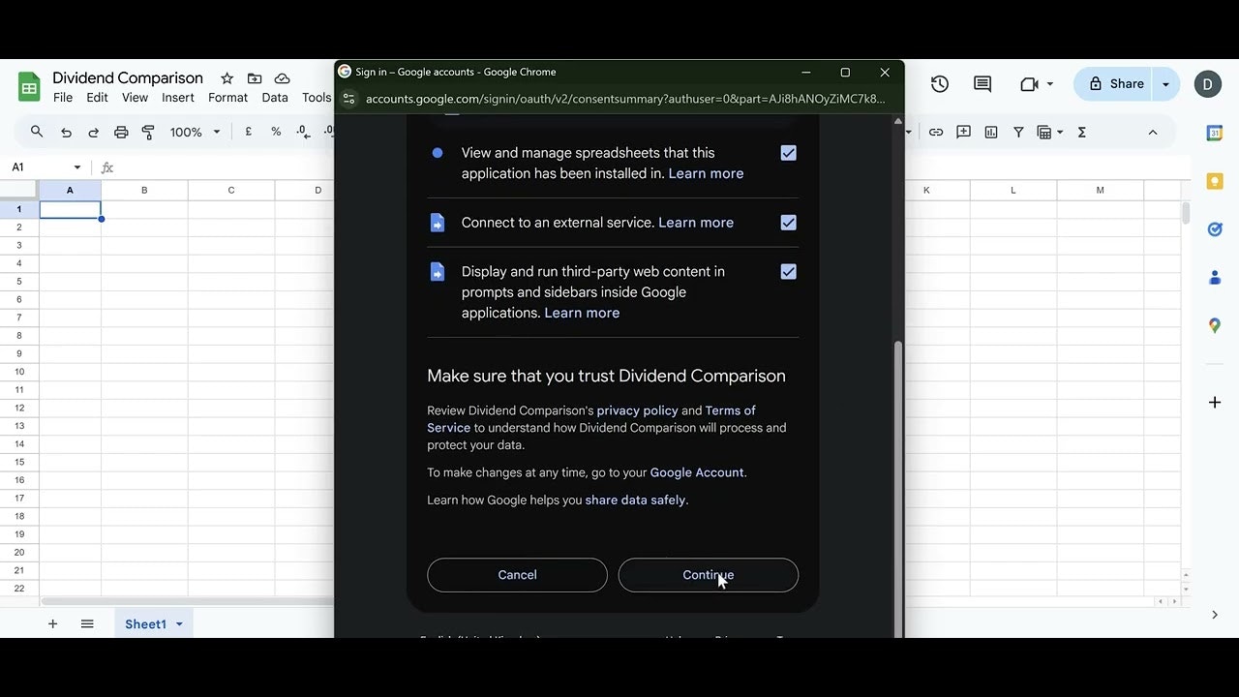Viewport: 1239px width, 697px height.
Task: Format as percent with the % icon
Action: click(x=276, y=132)
